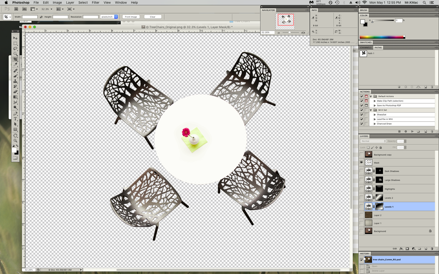Select the Lasso tool
This screenshot has width=439, height=274.
tap(15, 49)
